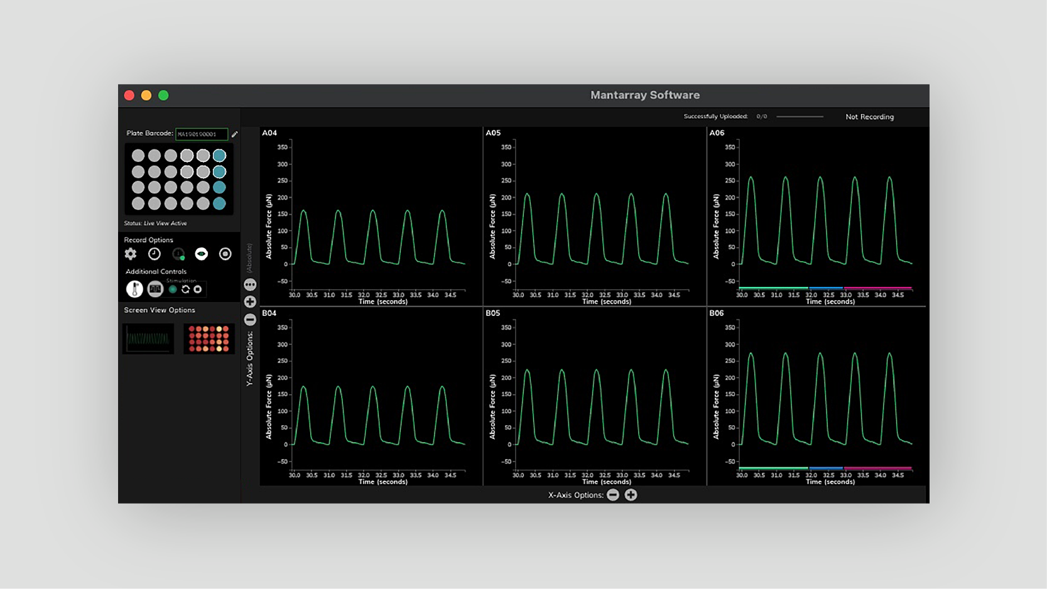Viewport: 1047px width, 589px height.
Task: Switch to the heatmap screen view thumbnail
Action: pyautogui.click(x=209, y=339)
